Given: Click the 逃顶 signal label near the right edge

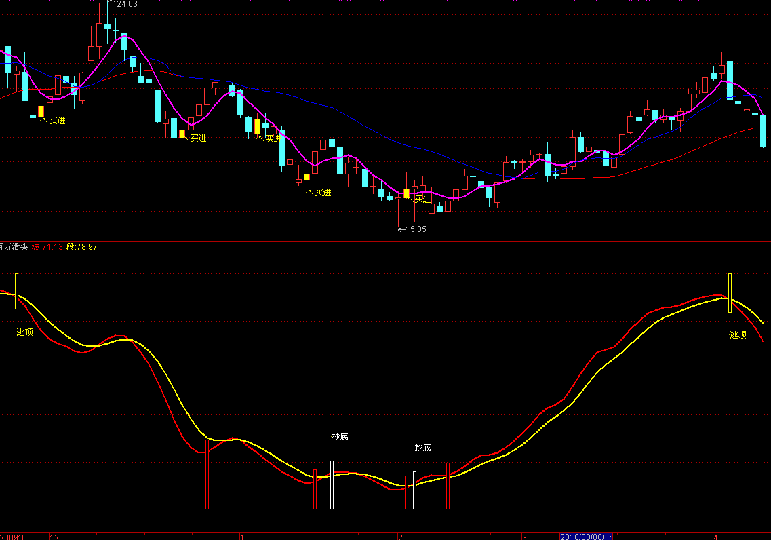Looking at the screenshot, I should [x=738, y=334].
